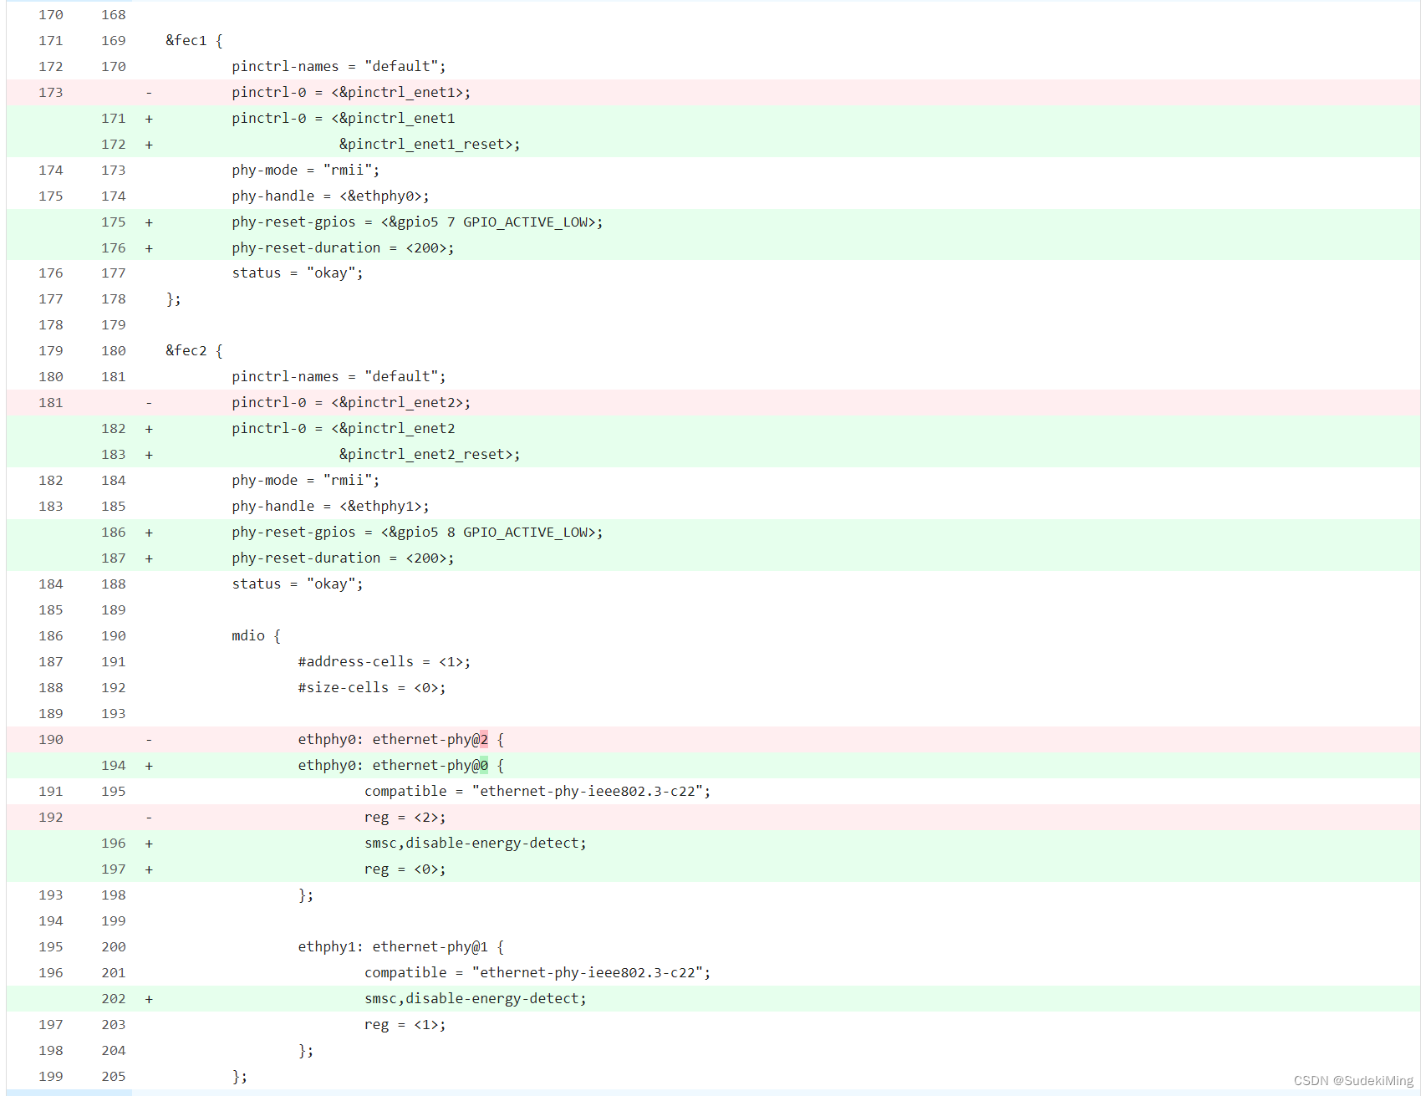The image size is (1426, 1096).
Task: Click removed line 'pinctrl-0 = <&pinctrl_enet1>;'
Action: 713,92
